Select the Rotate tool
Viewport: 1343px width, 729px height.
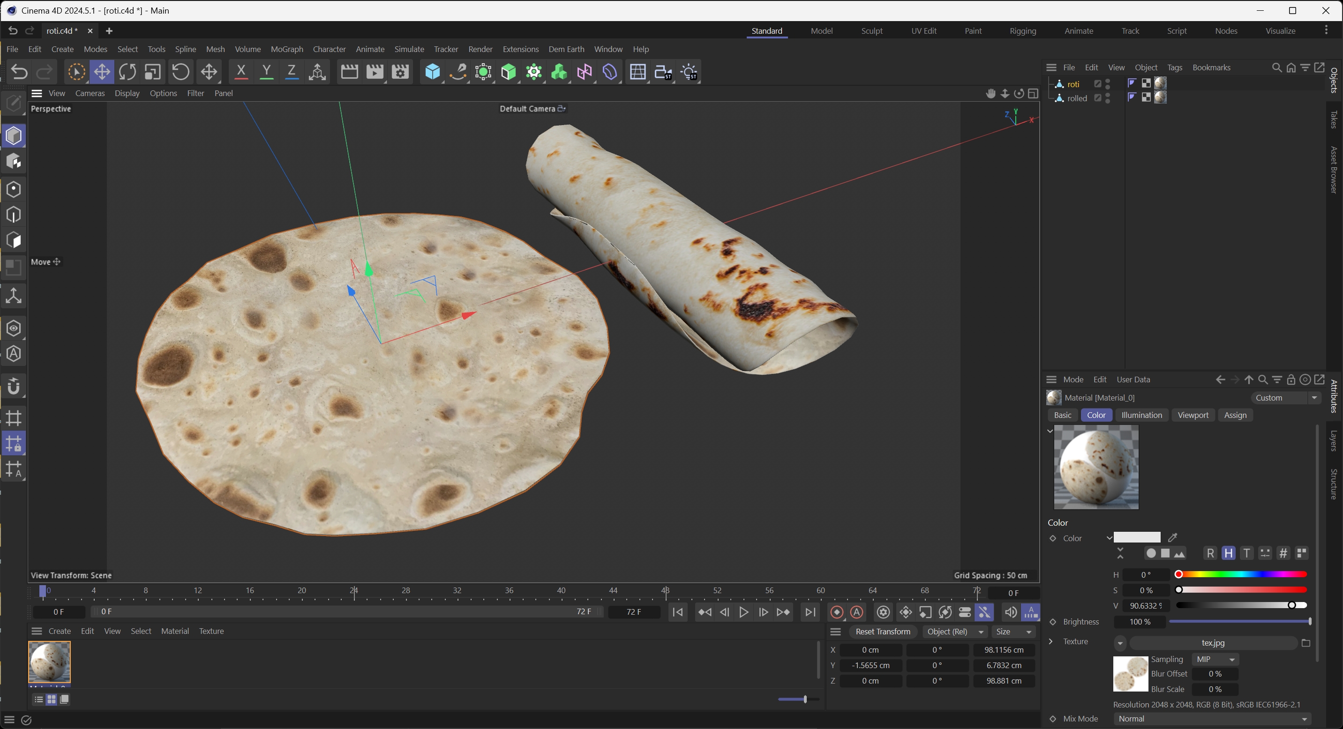[127, 72]
